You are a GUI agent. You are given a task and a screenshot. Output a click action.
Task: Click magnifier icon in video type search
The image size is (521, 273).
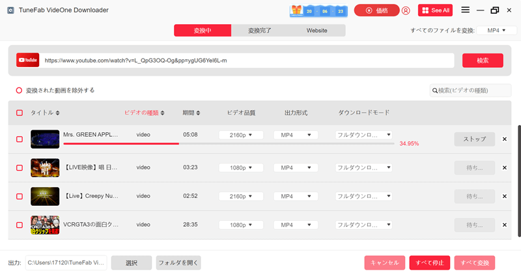434,91
